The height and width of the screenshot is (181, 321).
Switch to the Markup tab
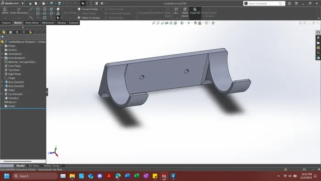click(x=61, y=23)
